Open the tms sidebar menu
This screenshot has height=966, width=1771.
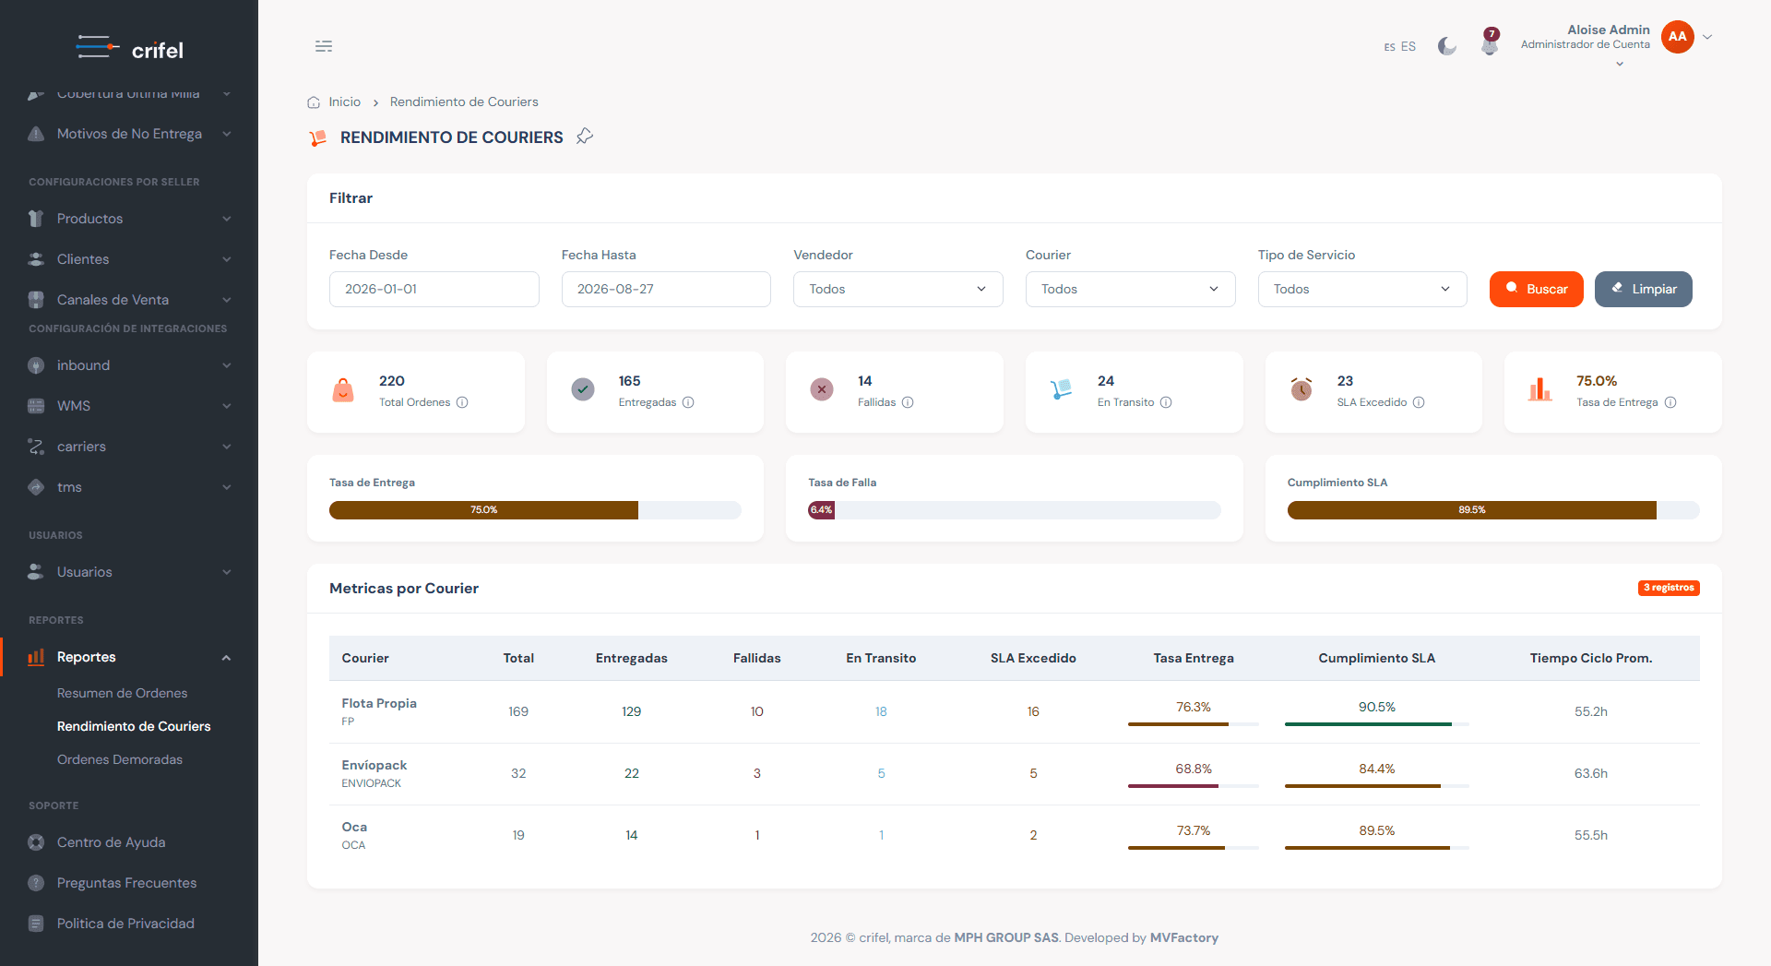click(129, 487)
